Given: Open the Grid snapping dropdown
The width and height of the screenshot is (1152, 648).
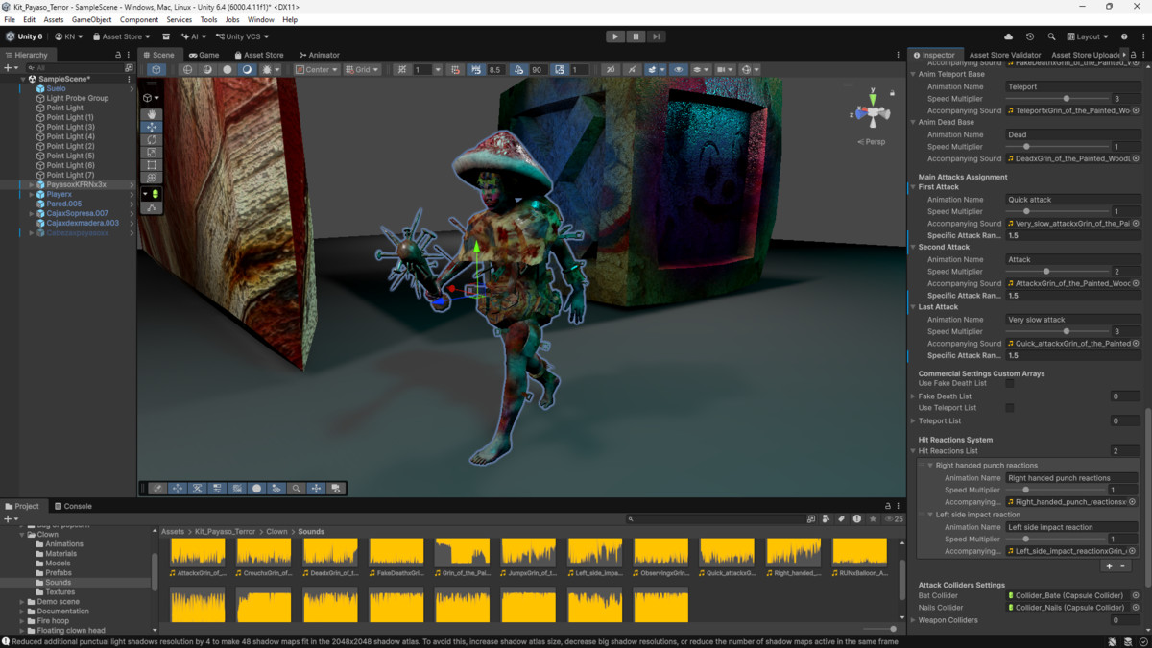Looking at the screenshot, I should point(362,70).
